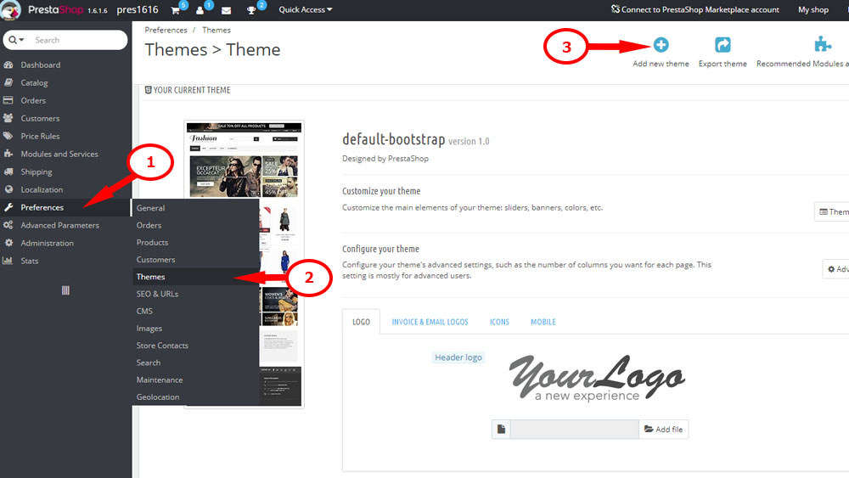Open the My shop link

pos(813,9)
